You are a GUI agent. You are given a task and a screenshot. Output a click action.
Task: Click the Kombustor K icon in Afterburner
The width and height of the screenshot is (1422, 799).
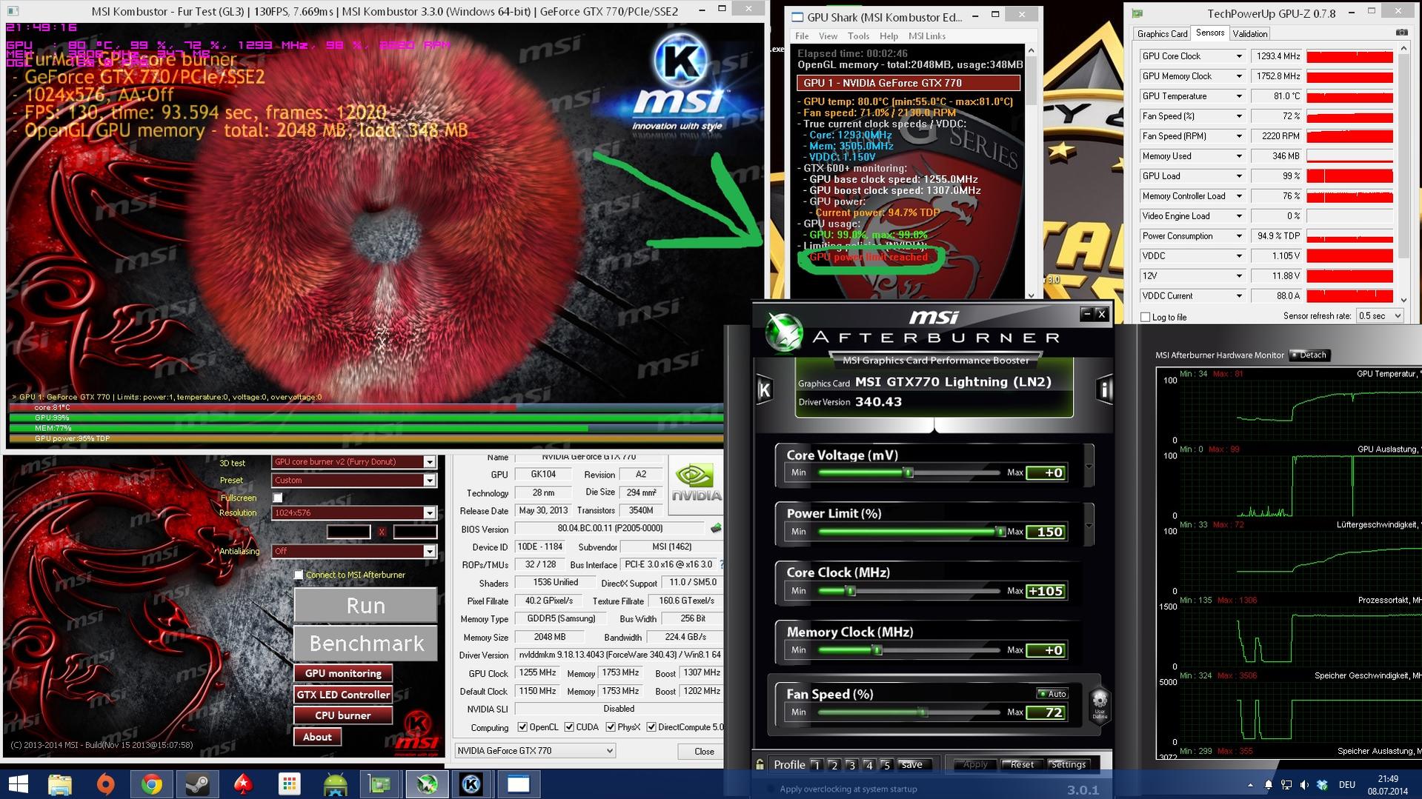765,390
